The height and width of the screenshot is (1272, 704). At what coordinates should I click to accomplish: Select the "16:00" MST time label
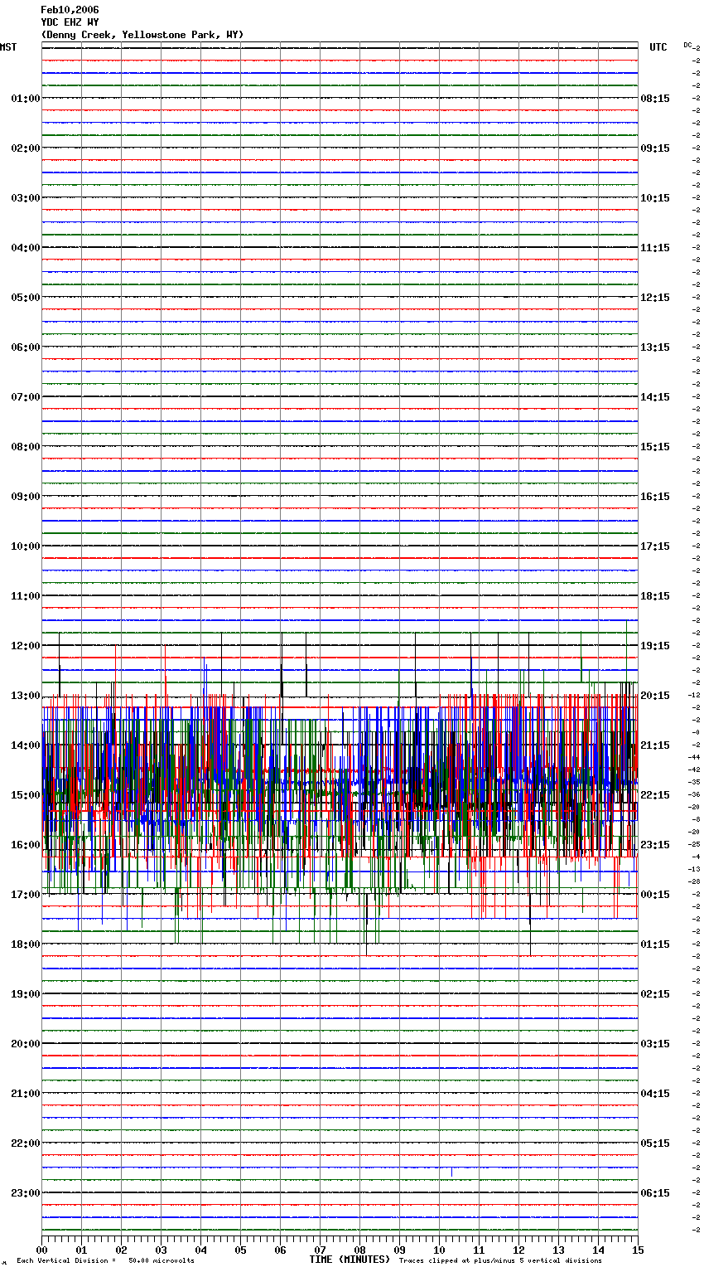click(x=26, y=845)
